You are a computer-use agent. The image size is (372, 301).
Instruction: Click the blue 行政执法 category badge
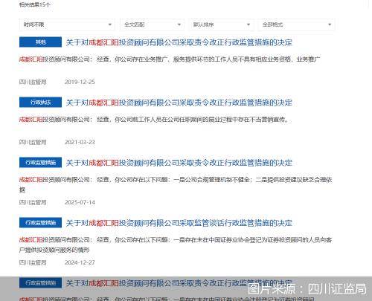coord(40,102)
